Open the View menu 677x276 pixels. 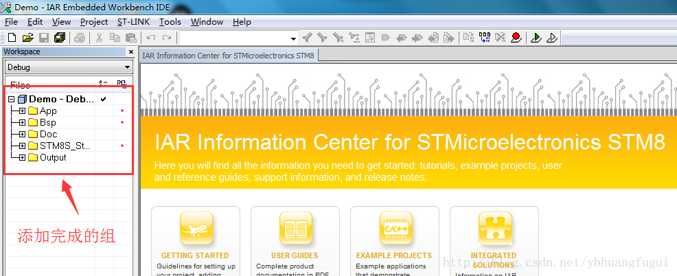(x=61, y=21)
